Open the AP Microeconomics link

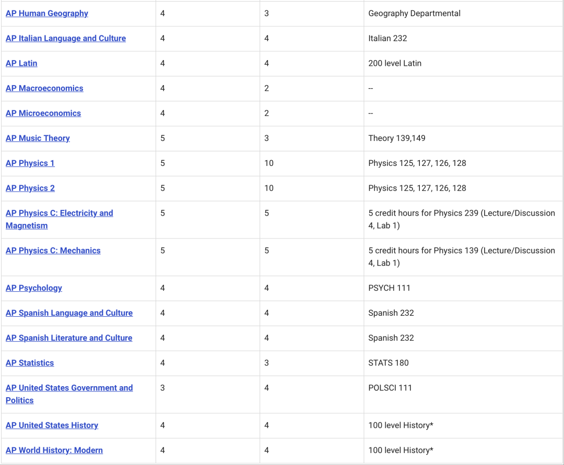point(43,114)
